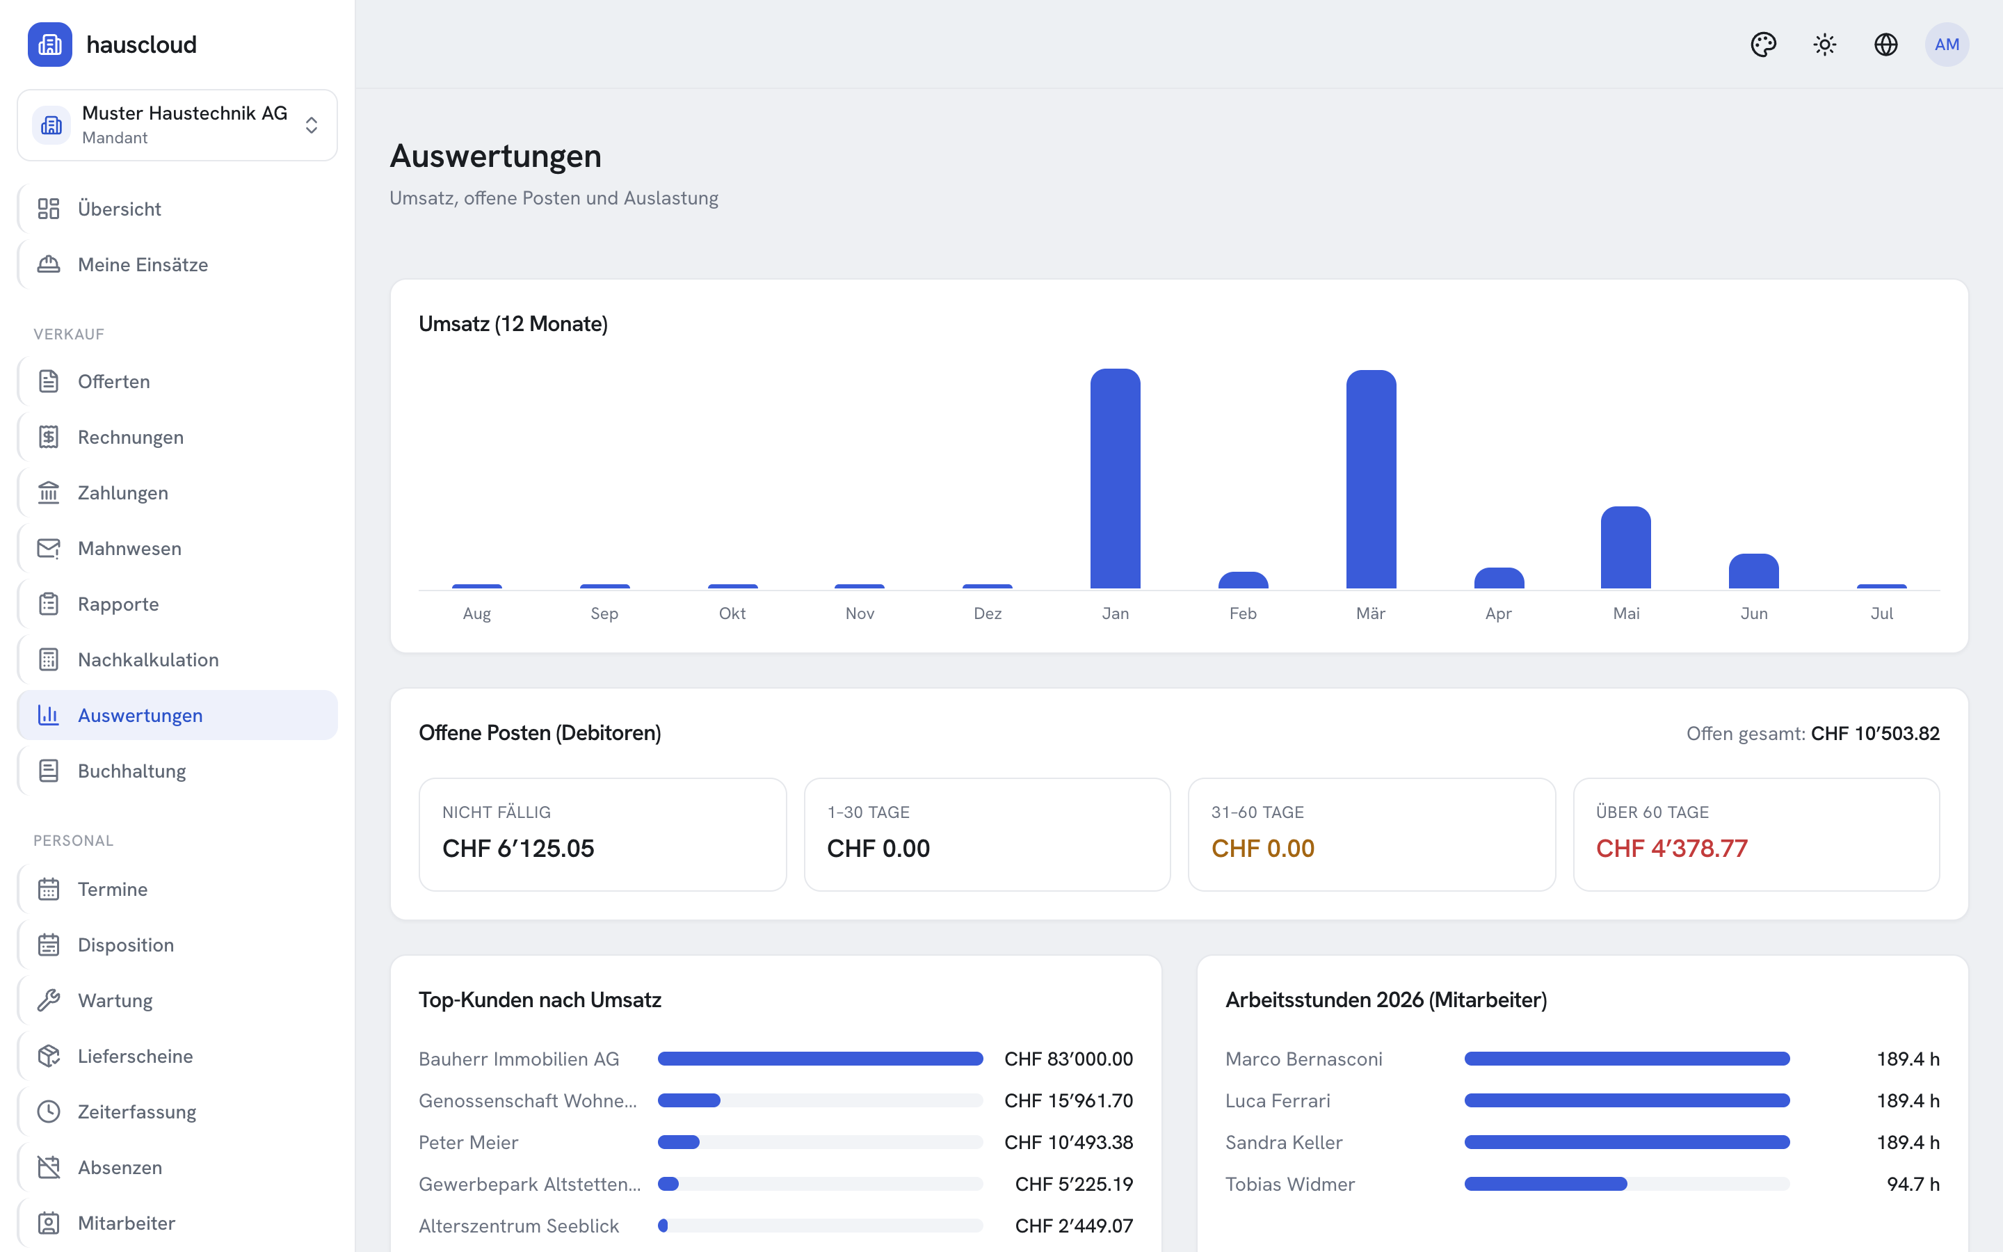Click the mandant selector chevron arrows

[311, 125]
